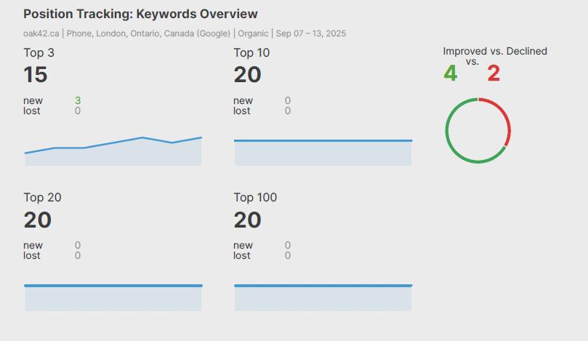This screenshot has height=341, width=588.
Task: Click the Top 20 heading label
Action: tap(43, 197)
